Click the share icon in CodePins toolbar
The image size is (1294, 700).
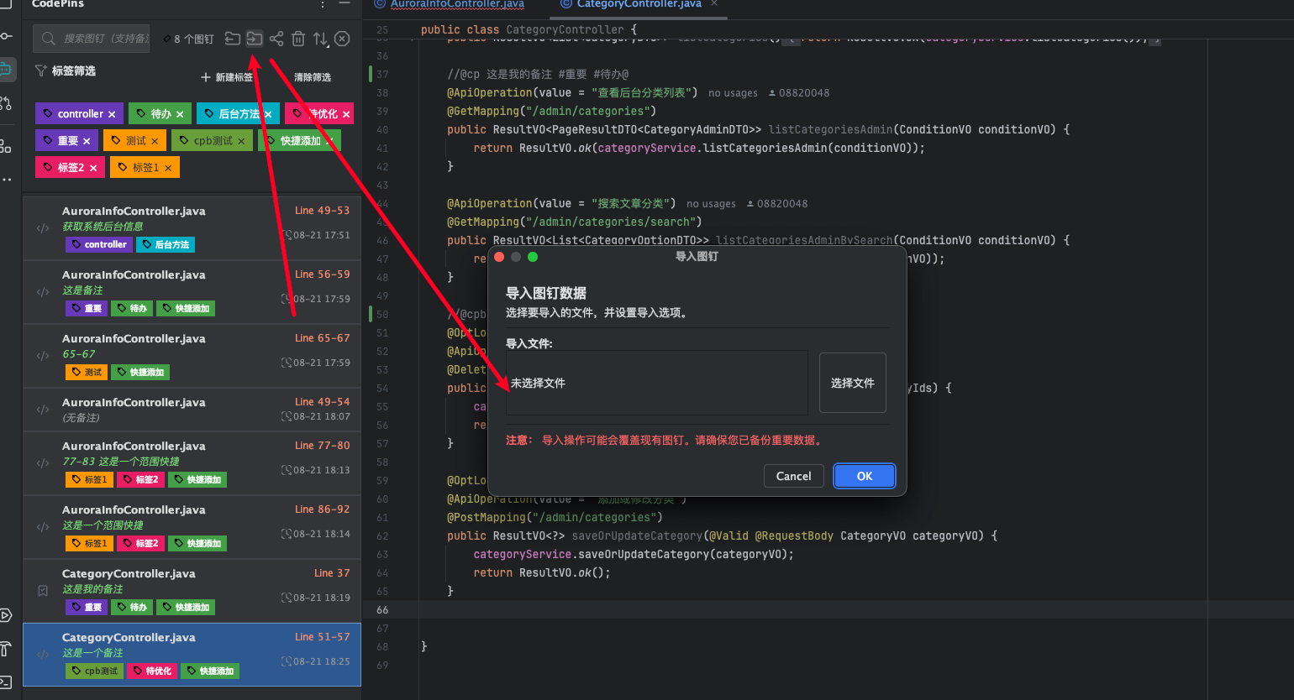click(276, 39)
